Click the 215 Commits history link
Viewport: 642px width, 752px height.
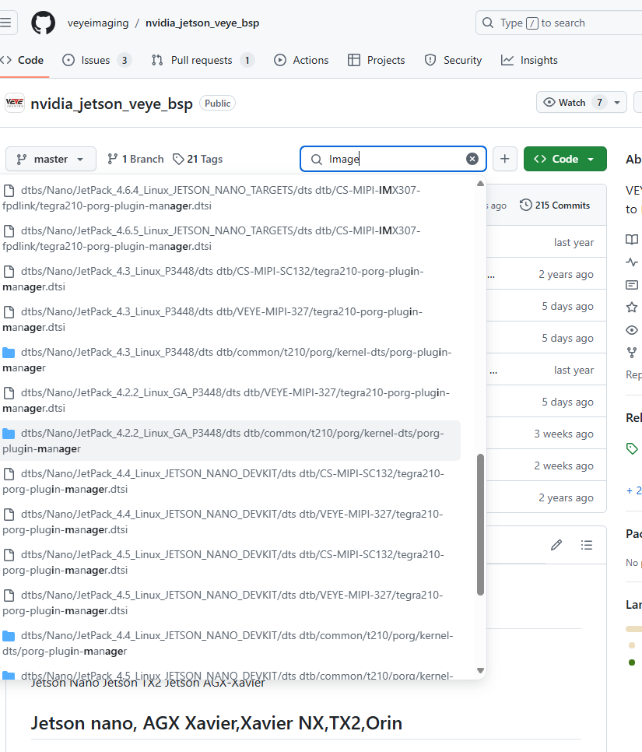coord(555,206)
